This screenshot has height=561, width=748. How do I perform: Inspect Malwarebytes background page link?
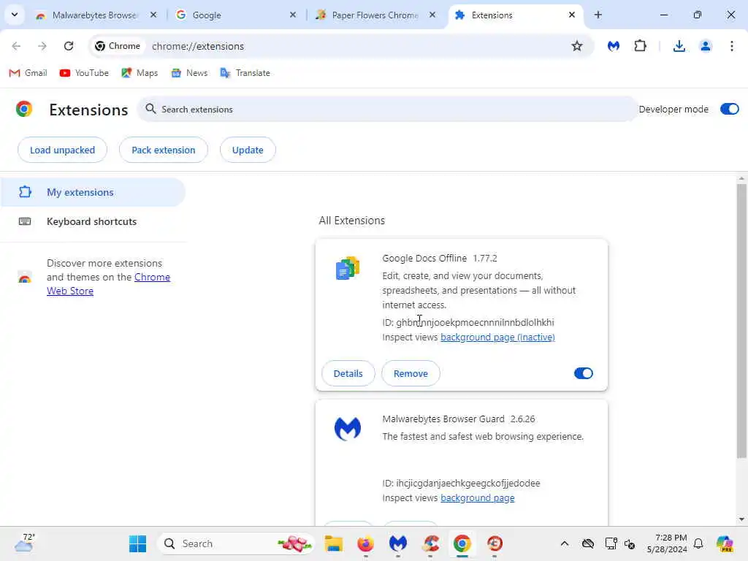(x=478, y=498)
